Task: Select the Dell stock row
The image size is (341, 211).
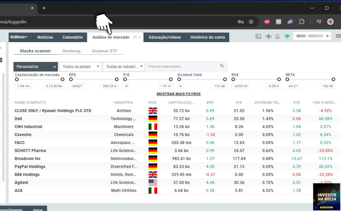Action: click(x=176, y=119)
